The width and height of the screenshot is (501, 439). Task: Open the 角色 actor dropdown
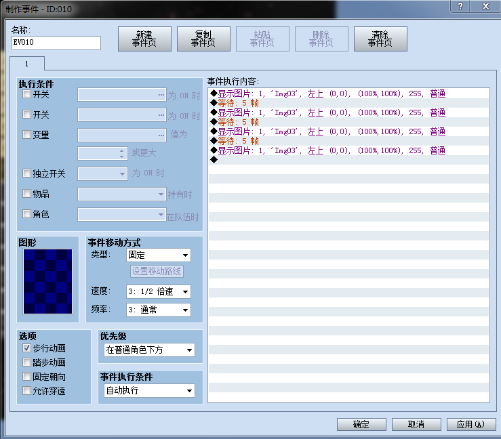point(122,215)
